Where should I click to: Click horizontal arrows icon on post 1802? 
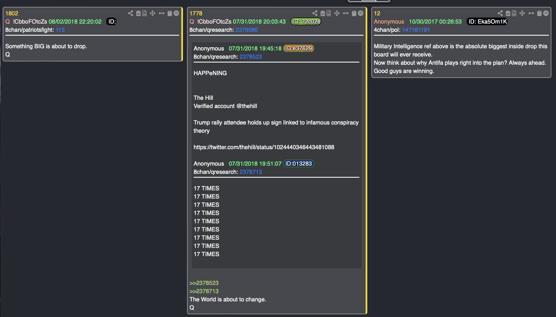pos(162,13)
